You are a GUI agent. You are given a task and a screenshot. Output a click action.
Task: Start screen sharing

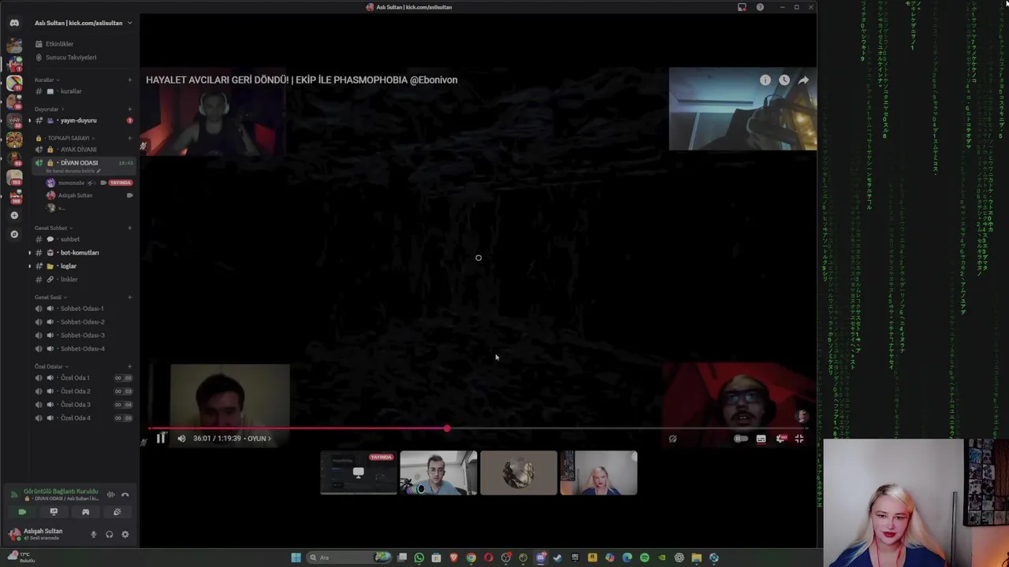[54, 512]
